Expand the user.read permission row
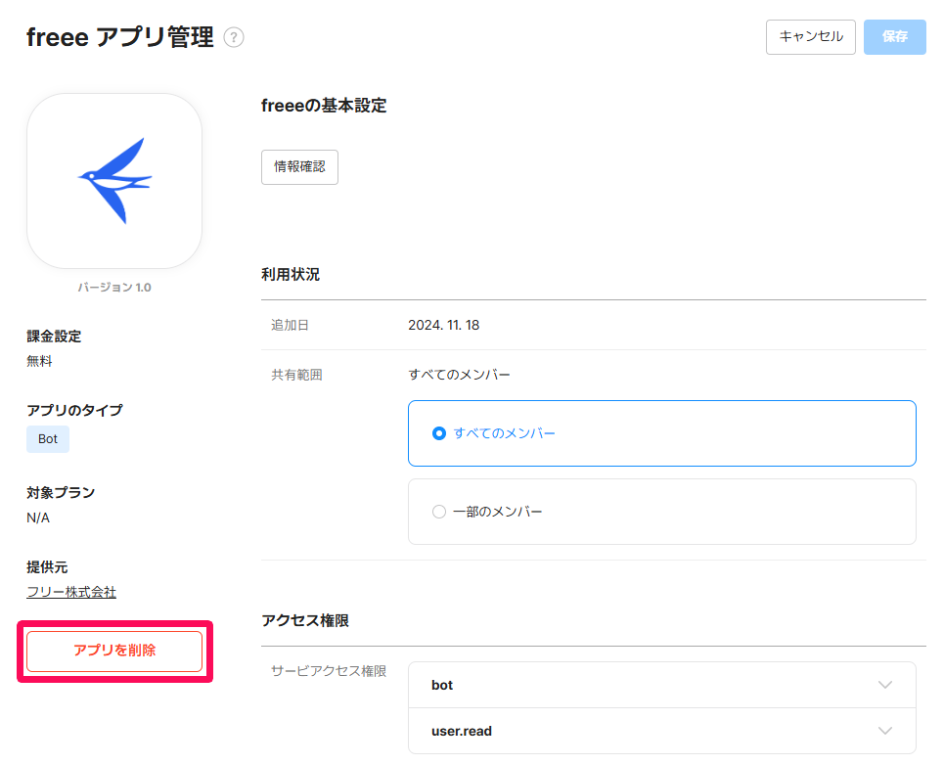The width and height of the screenshot is (944, 765). (662, 731)
